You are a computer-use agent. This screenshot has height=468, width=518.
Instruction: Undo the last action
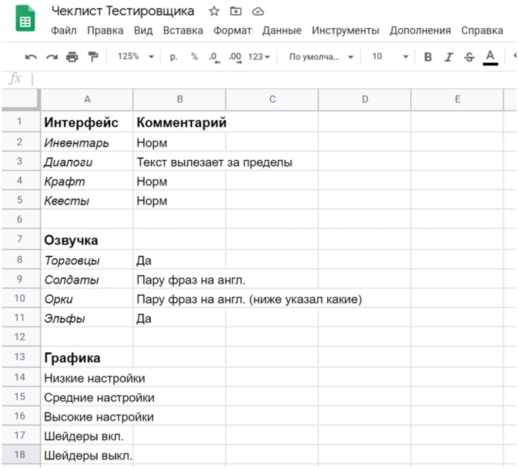[x=31, y=57]
